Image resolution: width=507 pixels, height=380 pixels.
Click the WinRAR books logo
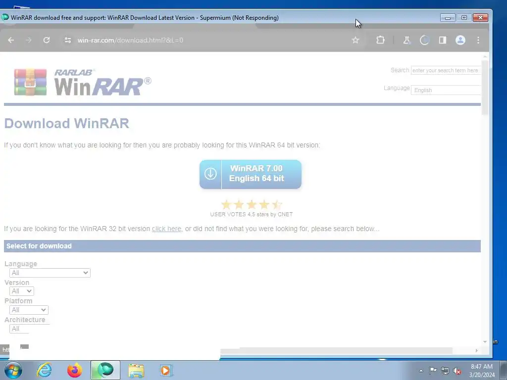tap(30, 82)
